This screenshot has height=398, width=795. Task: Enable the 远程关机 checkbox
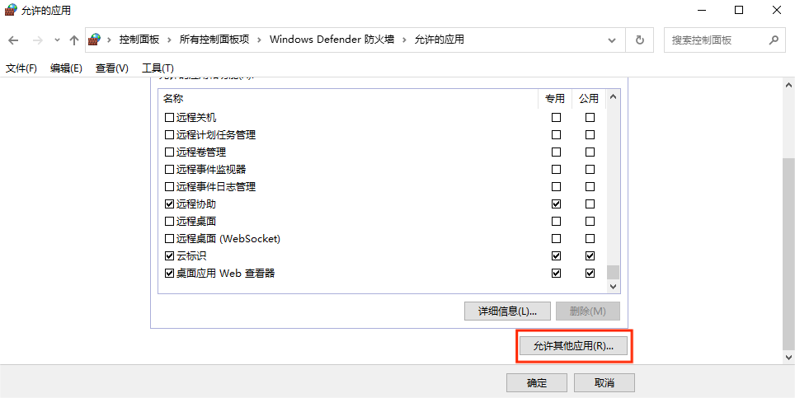[x=169, y=118]
